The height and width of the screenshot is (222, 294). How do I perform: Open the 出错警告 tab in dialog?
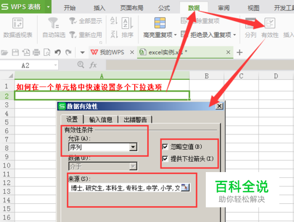[x=135, y=120]
